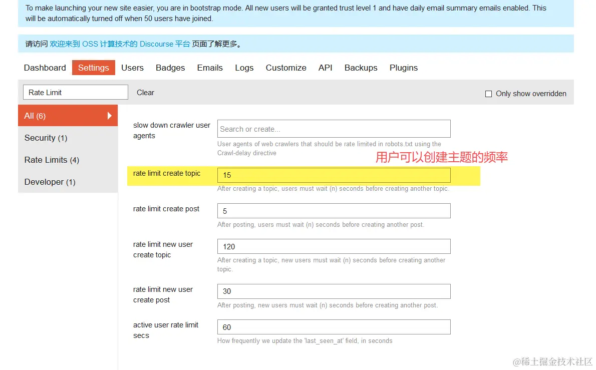Click the rate limit create topic field
Image resolution: width=596 pixels, height=370 pixels.
(334, 175)
